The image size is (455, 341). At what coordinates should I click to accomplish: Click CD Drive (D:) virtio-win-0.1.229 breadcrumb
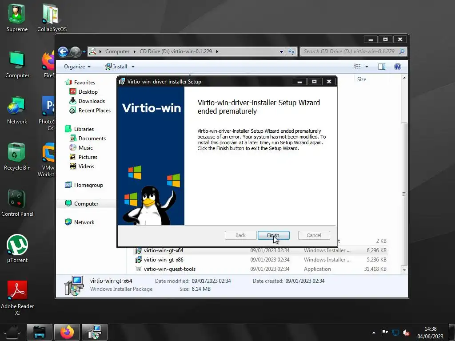pos(176,52)
